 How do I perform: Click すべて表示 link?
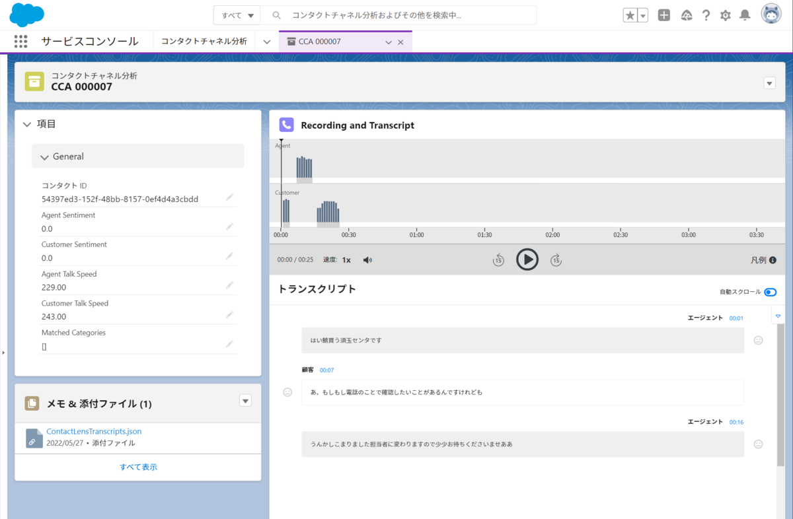tap(138, 467)
